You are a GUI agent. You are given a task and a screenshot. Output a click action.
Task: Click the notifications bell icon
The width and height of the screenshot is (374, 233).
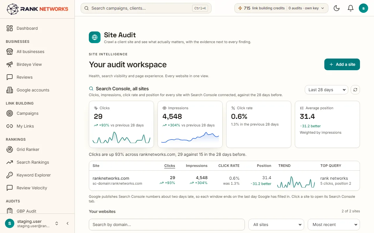click(351, 8)
